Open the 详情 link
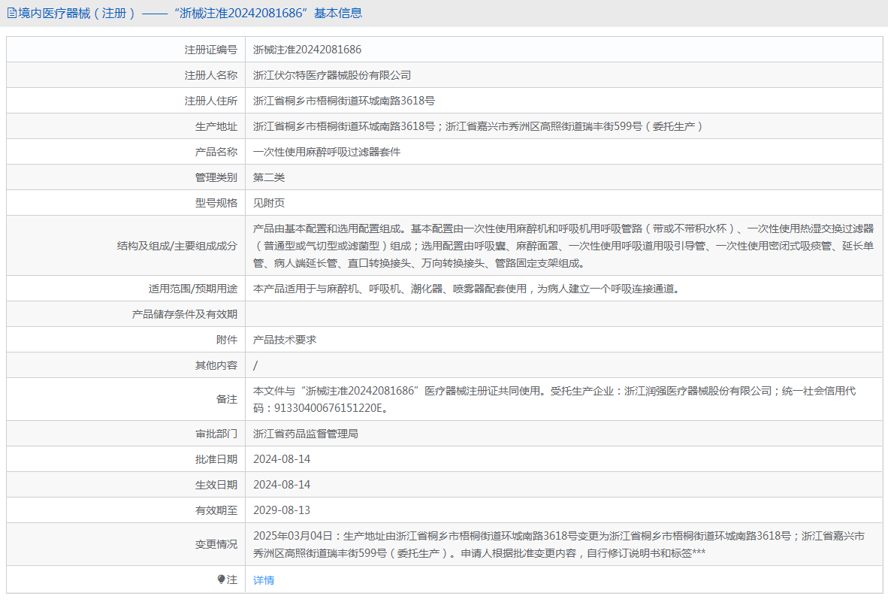The width and height of the screenshot is (888, 602). click(x=264, y=579)
